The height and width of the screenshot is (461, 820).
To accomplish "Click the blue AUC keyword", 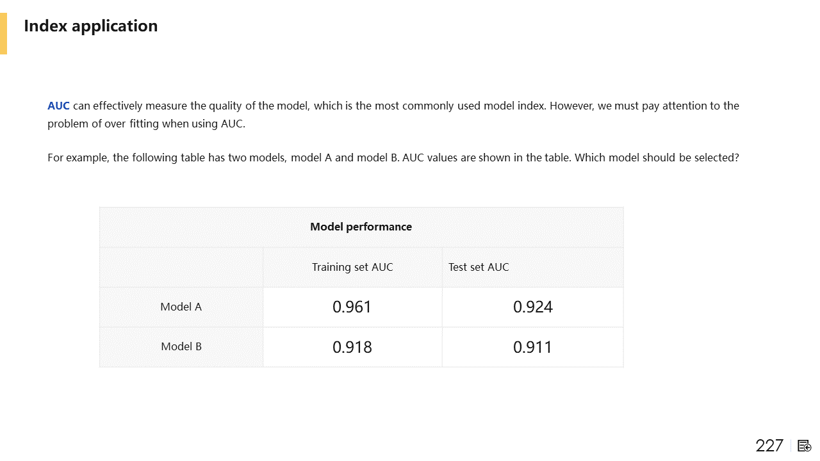I will 58,106.
